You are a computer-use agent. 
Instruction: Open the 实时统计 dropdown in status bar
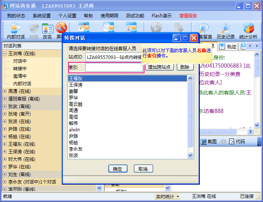pos(167,197)
